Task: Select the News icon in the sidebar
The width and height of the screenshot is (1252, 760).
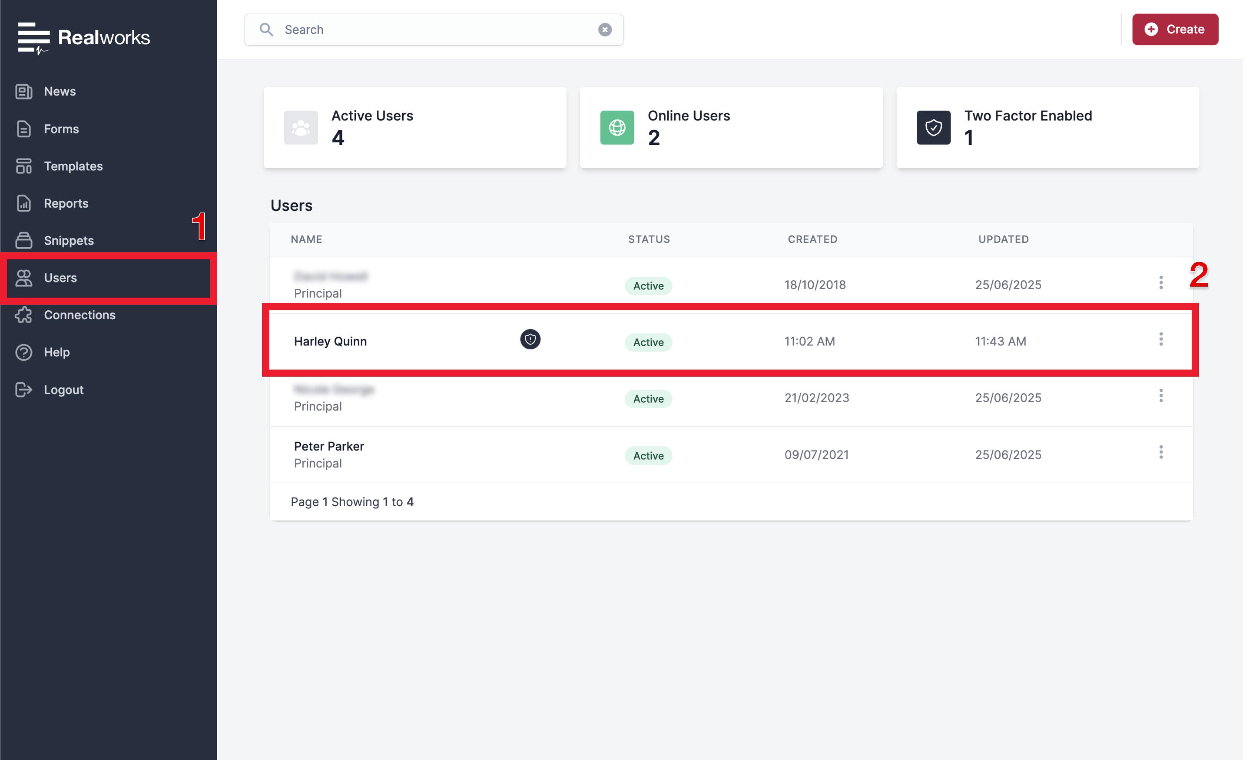Action: (x=23, y=91)
